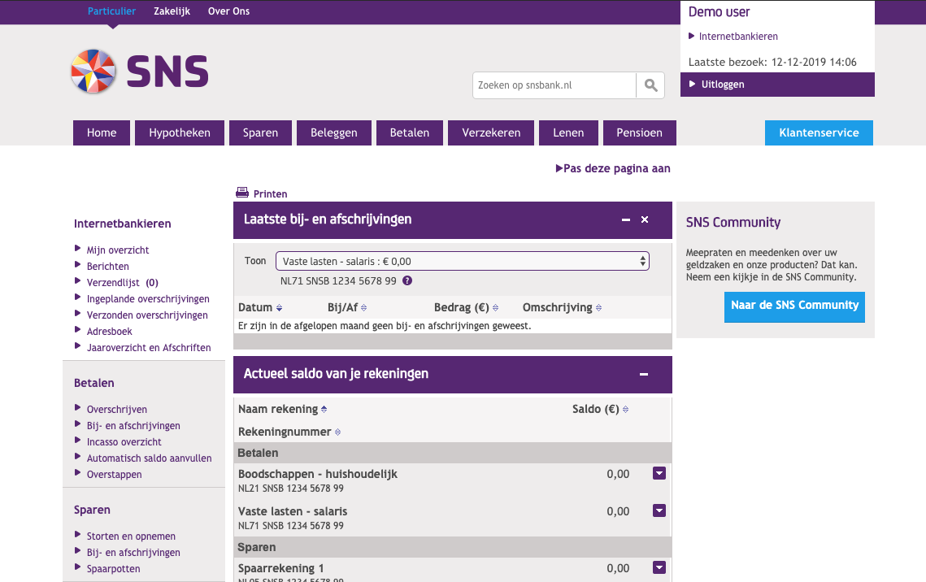This screenshot has height=582, width=926.
Task: Open Internetbankieren link under Demo user
Action: coord(738,36)
